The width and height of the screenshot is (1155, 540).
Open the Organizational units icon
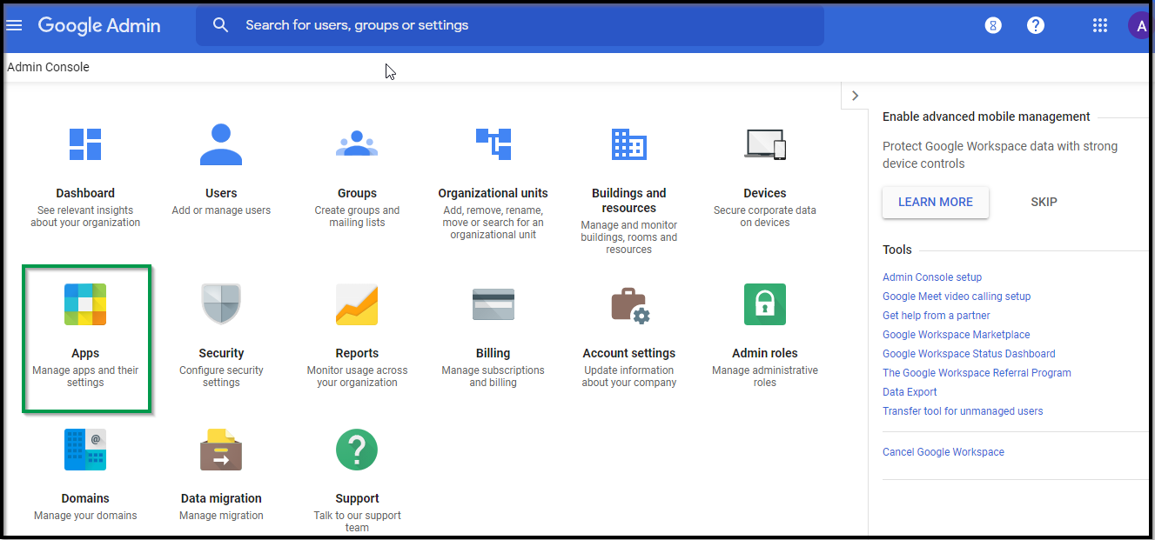tap(493, 144)
